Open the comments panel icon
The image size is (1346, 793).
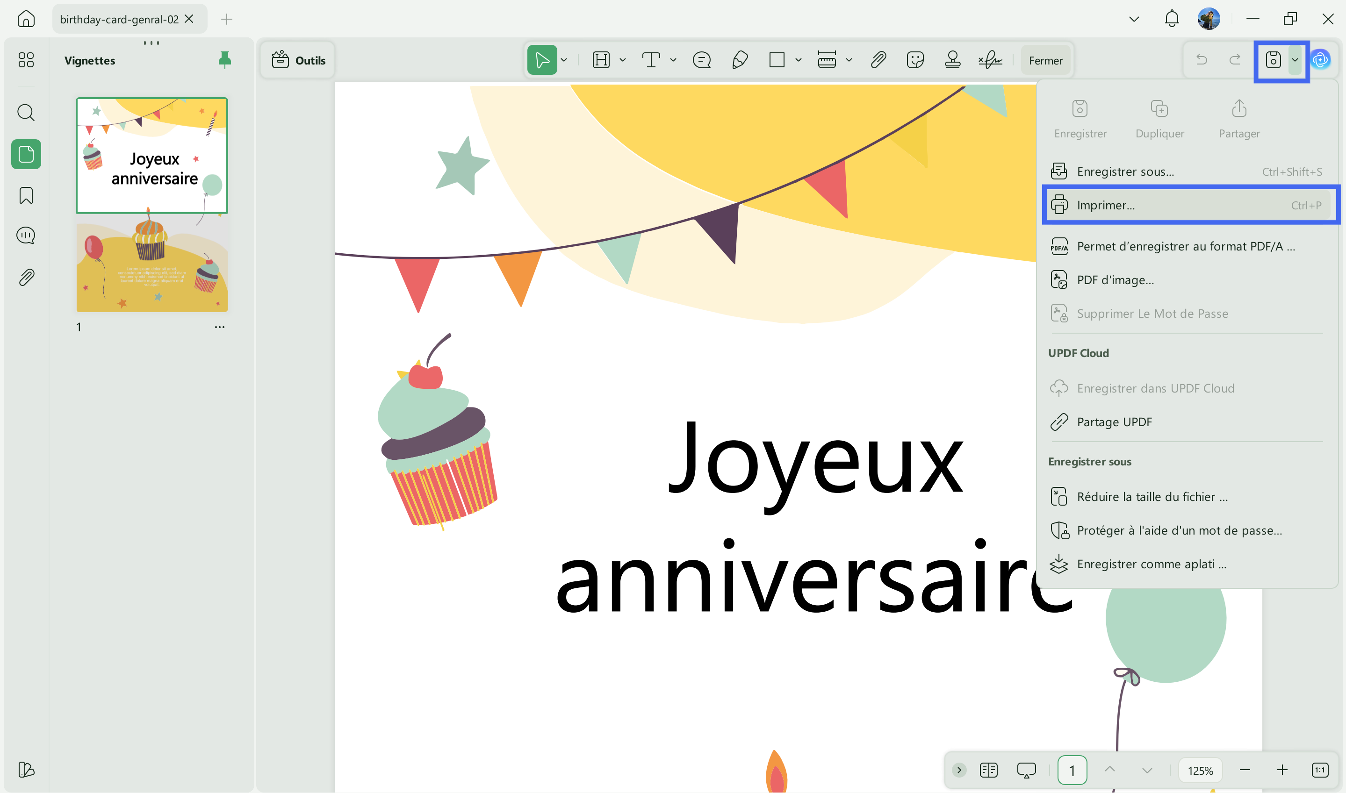26,235
